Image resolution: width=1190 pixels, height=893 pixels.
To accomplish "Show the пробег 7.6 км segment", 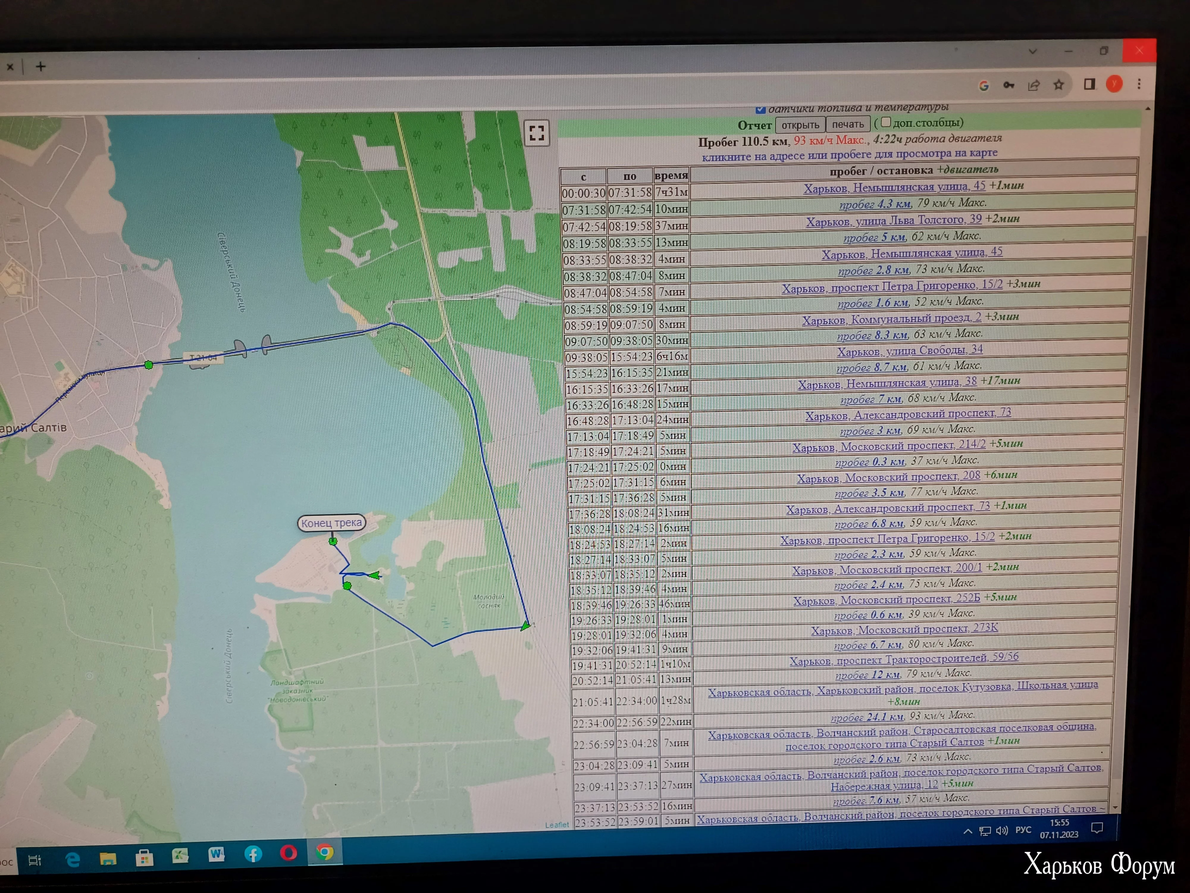I will click(866, 800).
